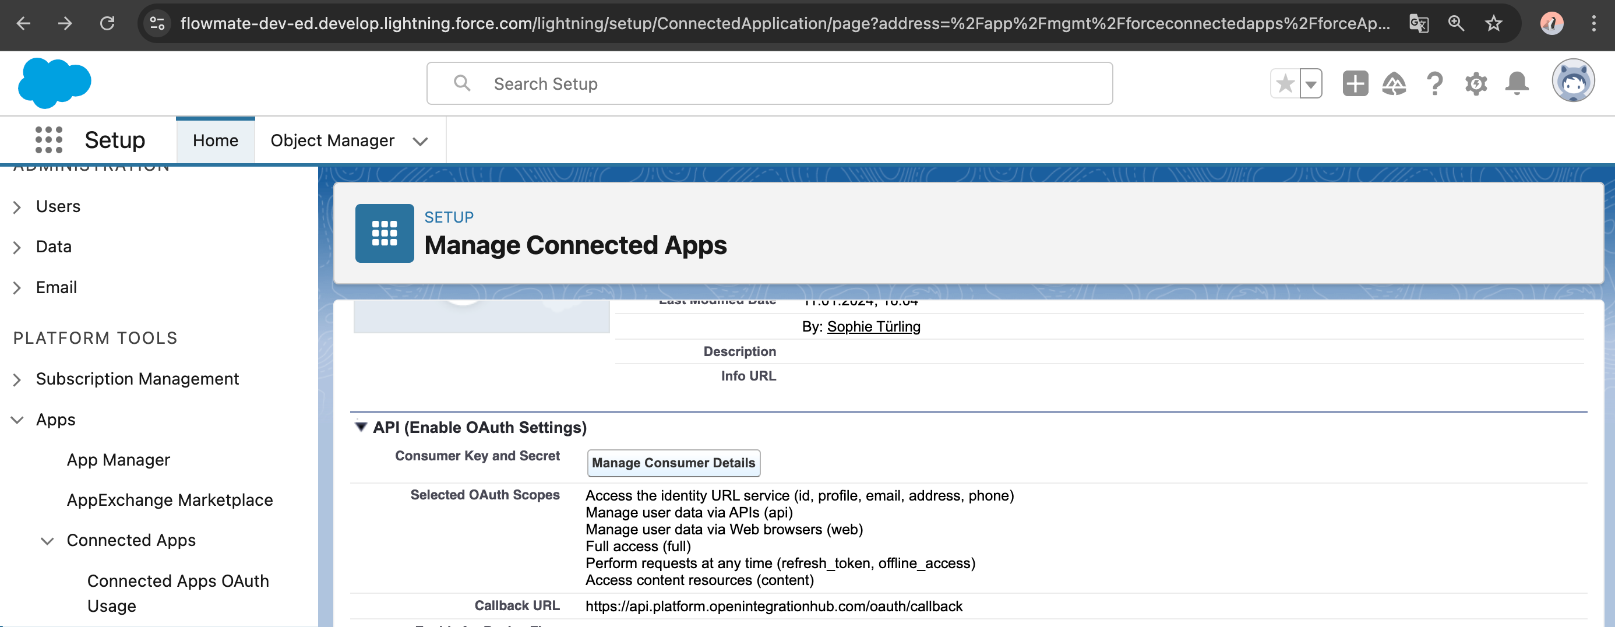Viewport: 1615px width, 627px height.
Task: Select App Manager in the sidebar
Action: pyautogui.click(x=118, y=460)
